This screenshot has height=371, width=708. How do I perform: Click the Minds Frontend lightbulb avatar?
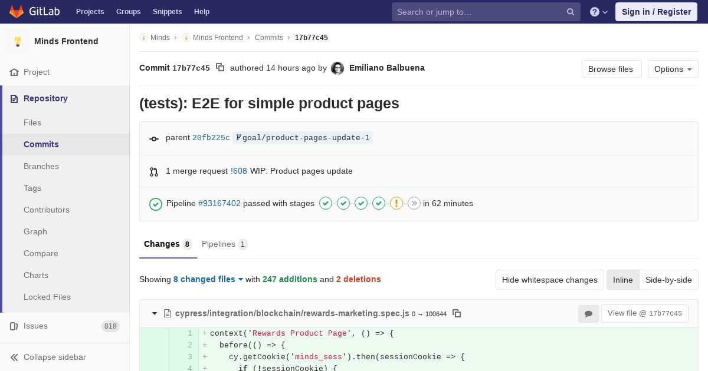click(x=18, y=41)
